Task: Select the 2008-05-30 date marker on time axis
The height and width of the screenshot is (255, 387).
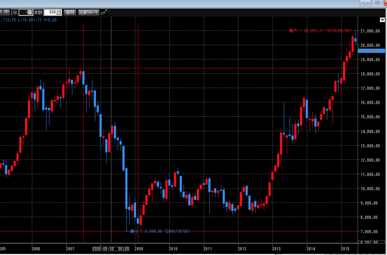Action: coord(111,249)
